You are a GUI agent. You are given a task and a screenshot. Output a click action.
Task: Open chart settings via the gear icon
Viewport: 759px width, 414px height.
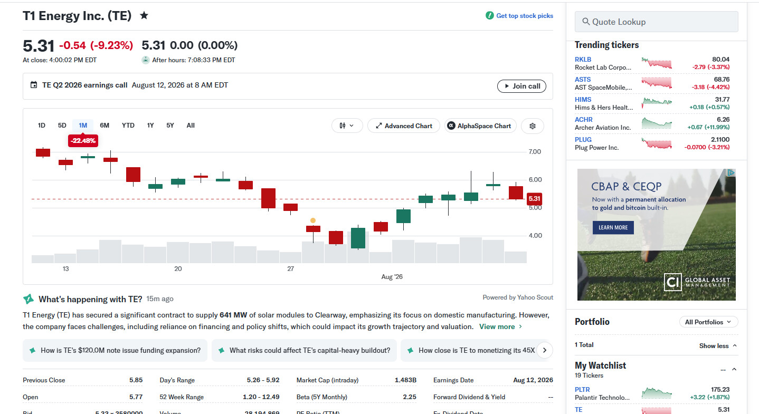point(533,126)
